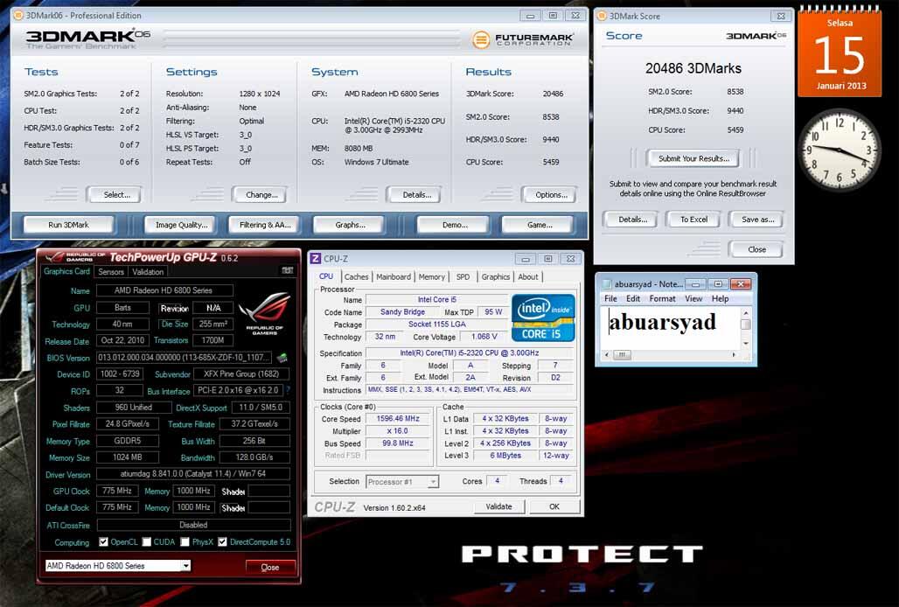
Task: Click the CPU-Z Core Speed value 1596.46 MHz
Action: click(398, 418)
